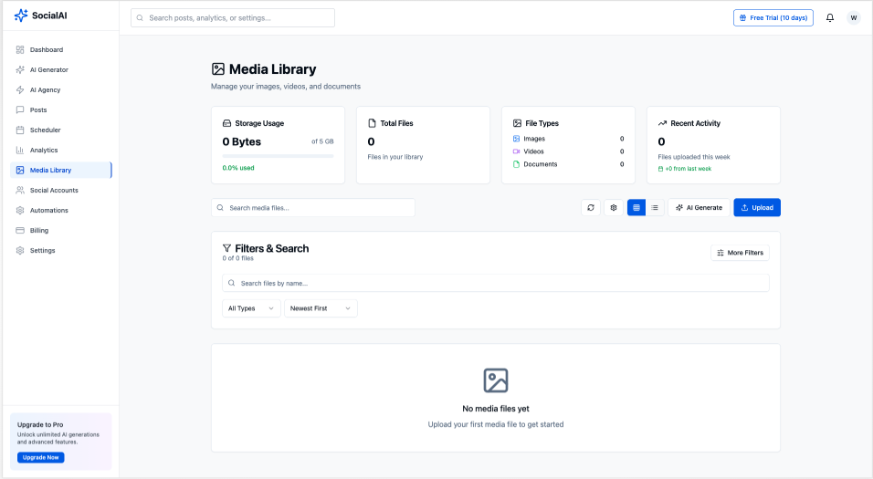
Task: Open media settings gear icon beside refresh
Action: tap(614, 208)
